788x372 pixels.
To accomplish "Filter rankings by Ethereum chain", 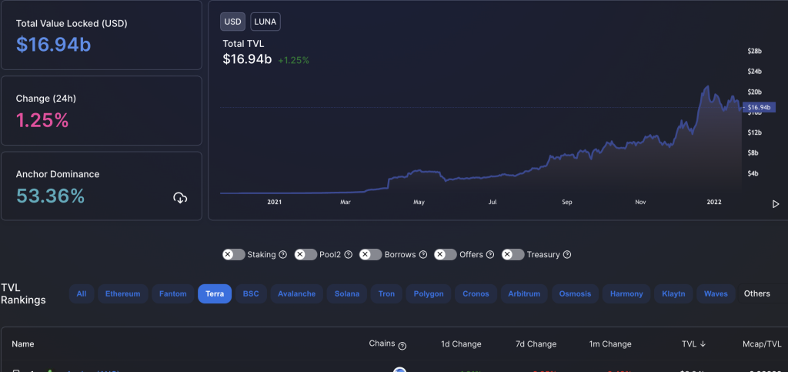I will [x=122, y=293].
